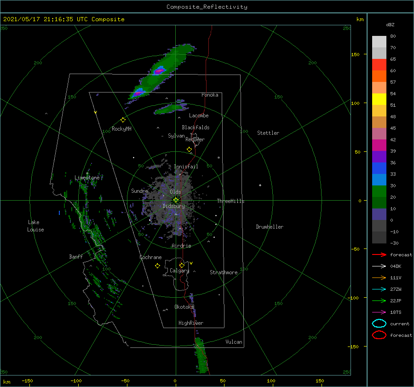Click the white 04DK arrow icon

pyautogui.click(x=379, y=266)
